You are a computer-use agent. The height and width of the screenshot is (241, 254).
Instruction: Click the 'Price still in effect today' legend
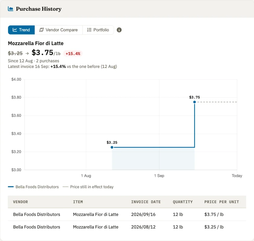(x=88, y=187)
